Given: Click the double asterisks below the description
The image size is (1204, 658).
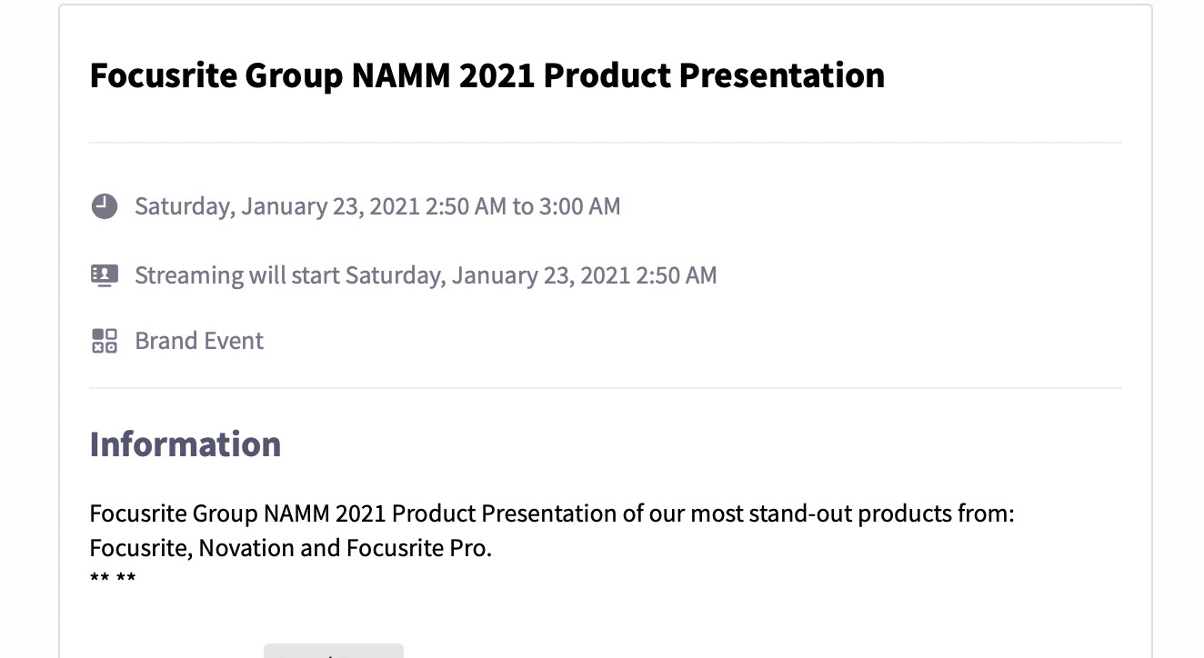Looking at the screenshot, I should click(x=113, y=579).
